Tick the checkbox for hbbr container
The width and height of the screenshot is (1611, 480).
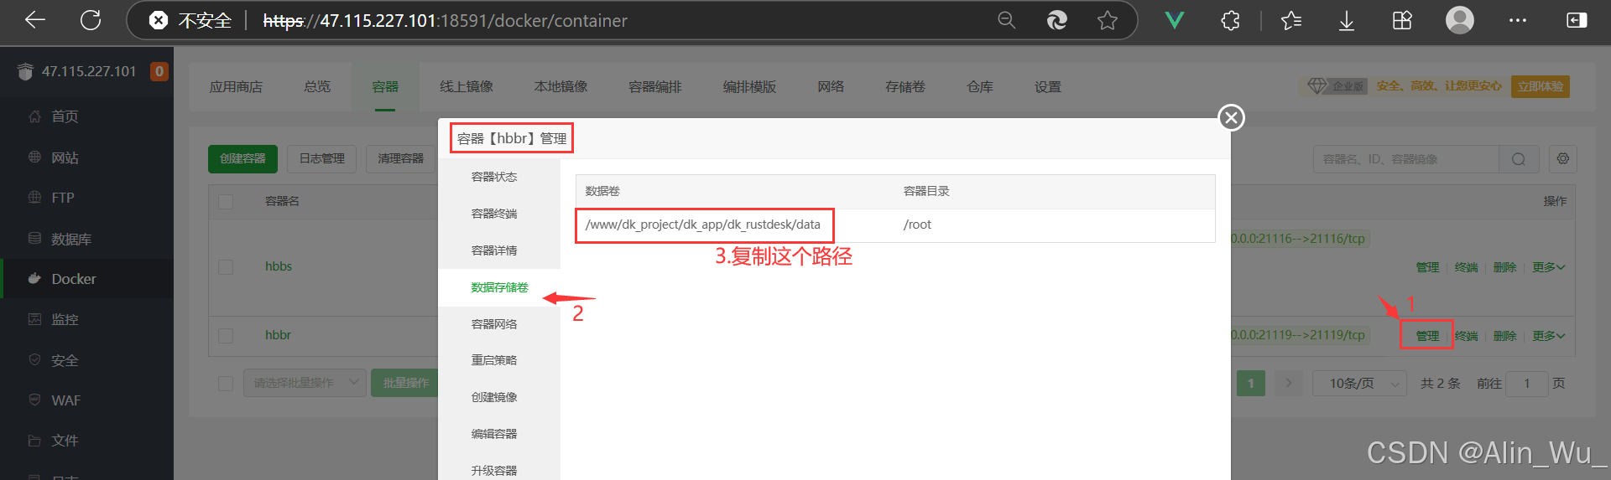click(226, 335)
